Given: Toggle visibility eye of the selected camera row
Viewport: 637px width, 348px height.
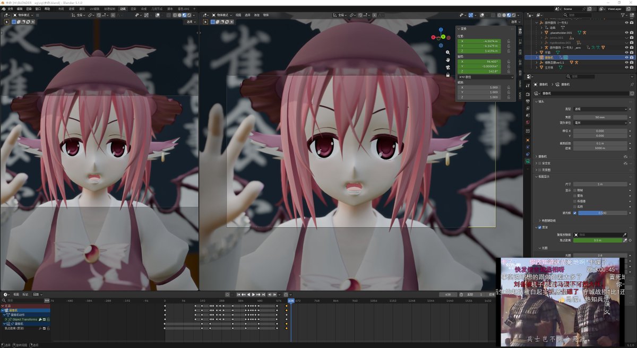Looking at the screenshot, I should 626,57.
